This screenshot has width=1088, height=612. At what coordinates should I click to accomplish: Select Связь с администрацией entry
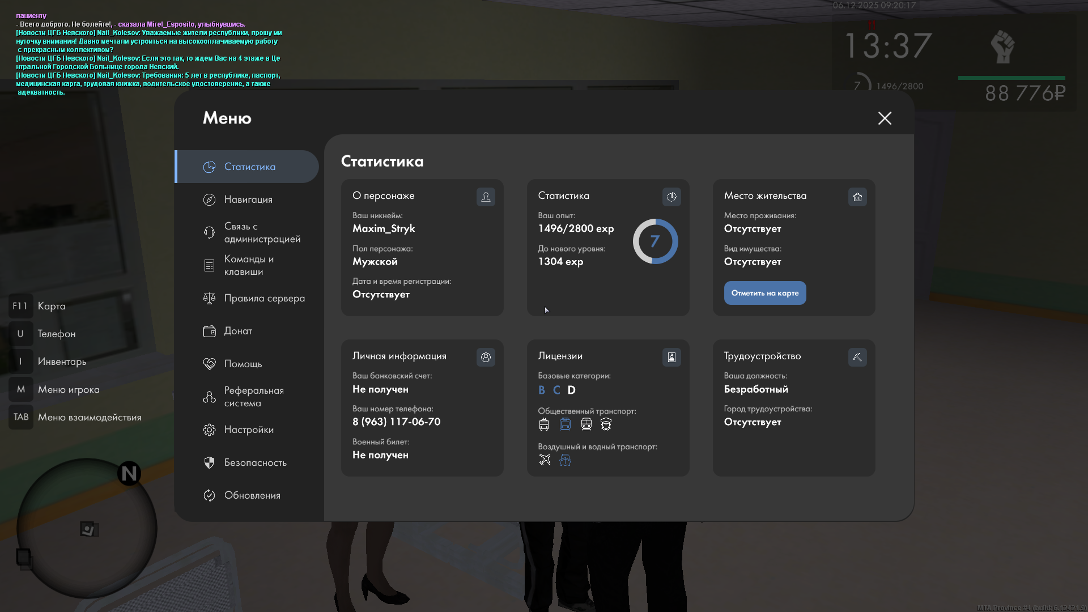point(261,233)
